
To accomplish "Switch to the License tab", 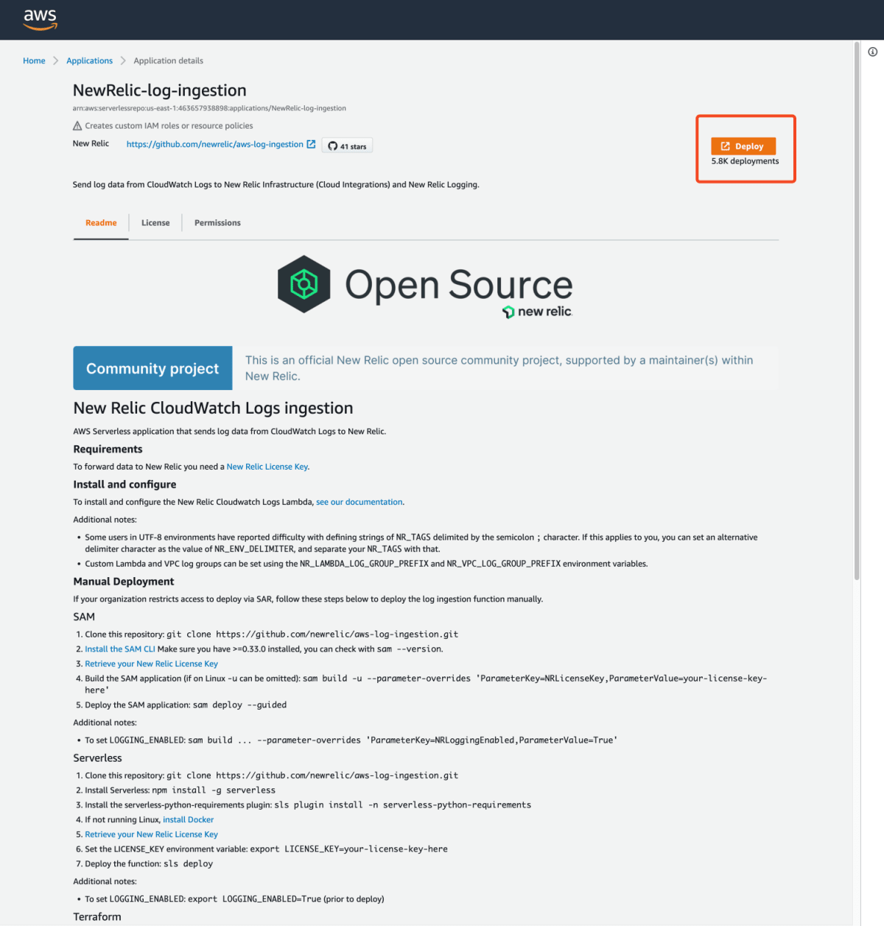I will tap(155, 223).
